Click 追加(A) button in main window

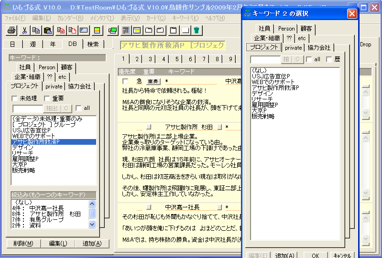pyautogui.click(x=92, y=244)
